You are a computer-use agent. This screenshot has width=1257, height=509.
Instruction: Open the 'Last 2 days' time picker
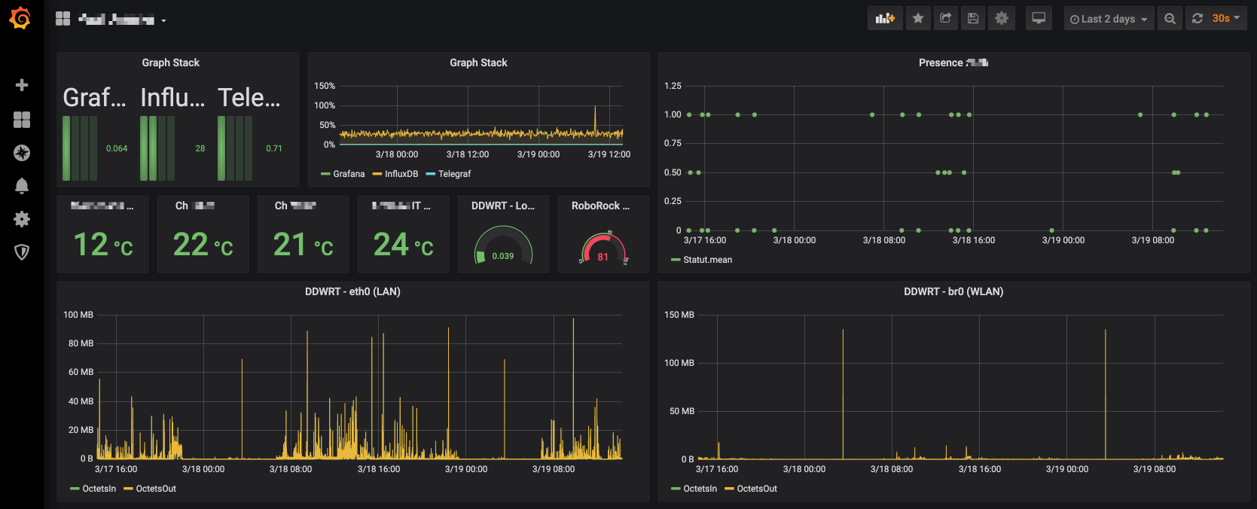1109,19
